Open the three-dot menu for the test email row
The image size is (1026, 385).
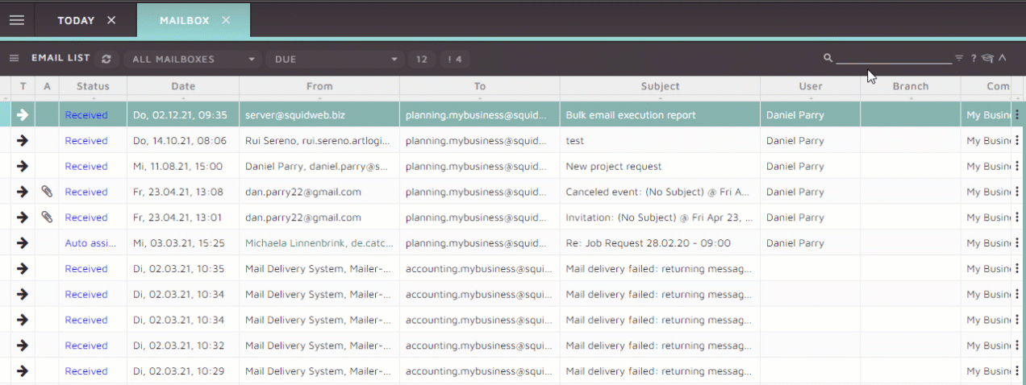point(1016,141)
